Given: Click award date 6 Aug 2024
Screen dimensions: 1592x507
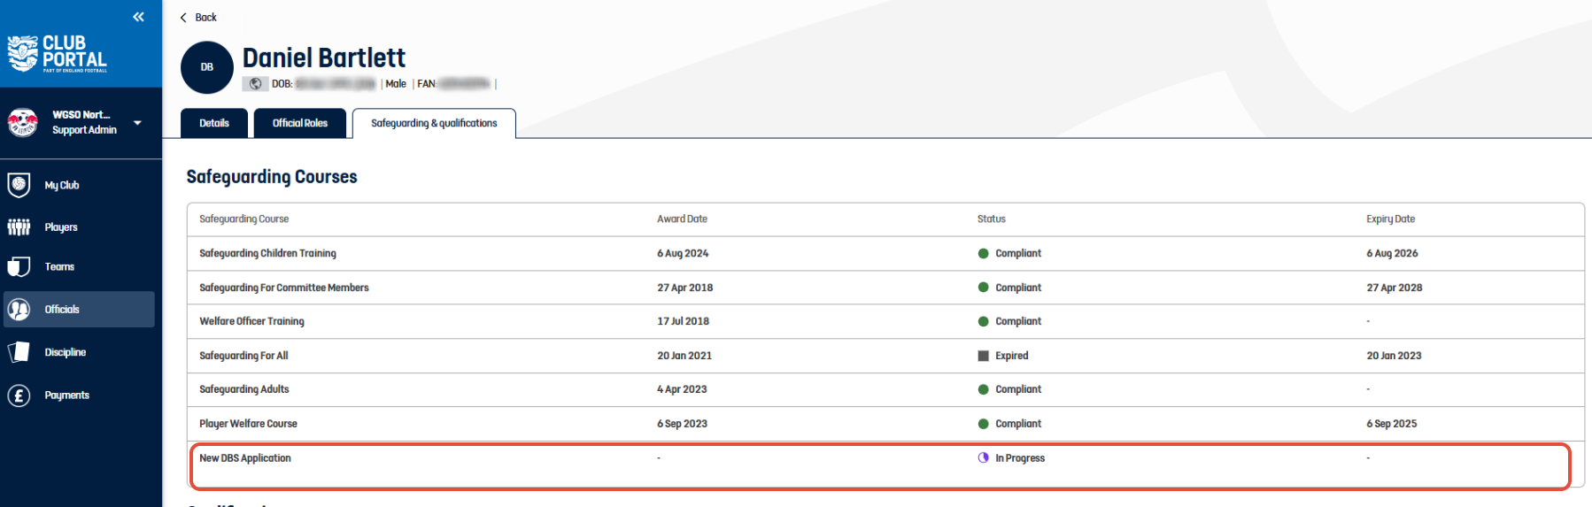Looking at the screenshot, I should click(x=683, y=254).
